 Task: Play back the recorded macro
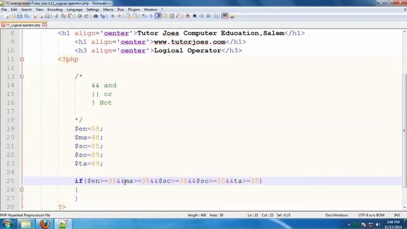tap(202, 16)
